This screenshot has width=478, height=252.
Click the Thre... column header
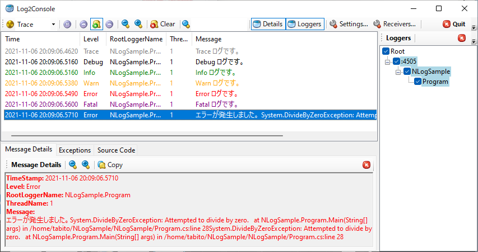[x=179, y=39]
